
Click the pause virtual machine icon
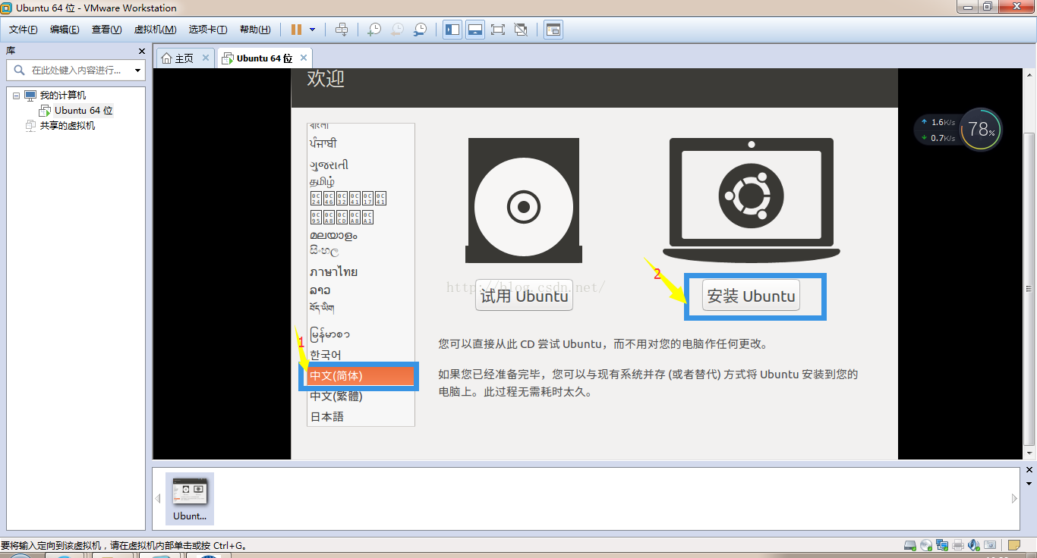pos(297,30)
